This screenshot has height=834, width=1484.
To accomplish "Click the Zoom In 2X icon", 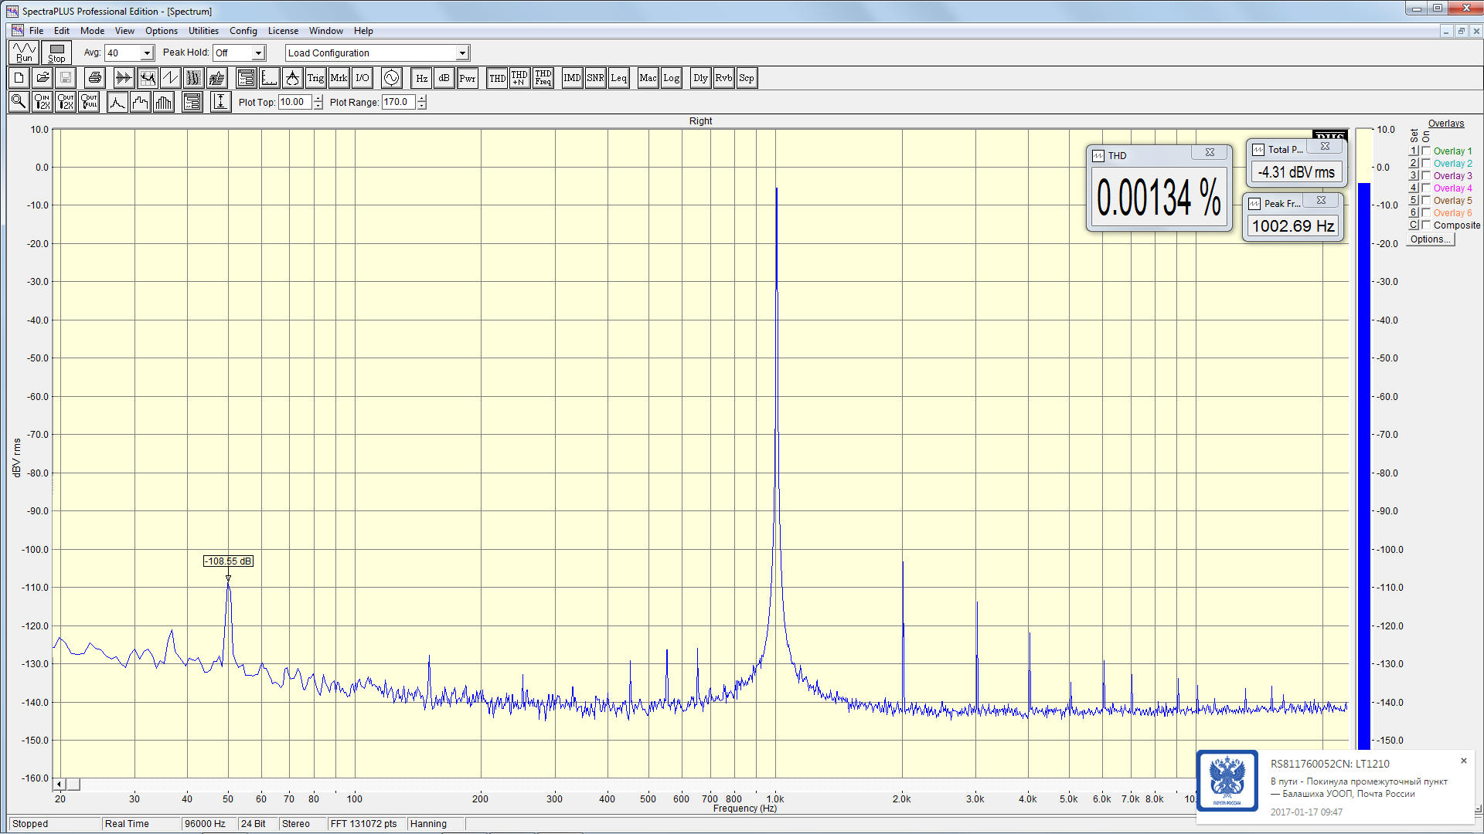I will coord(43,102).
